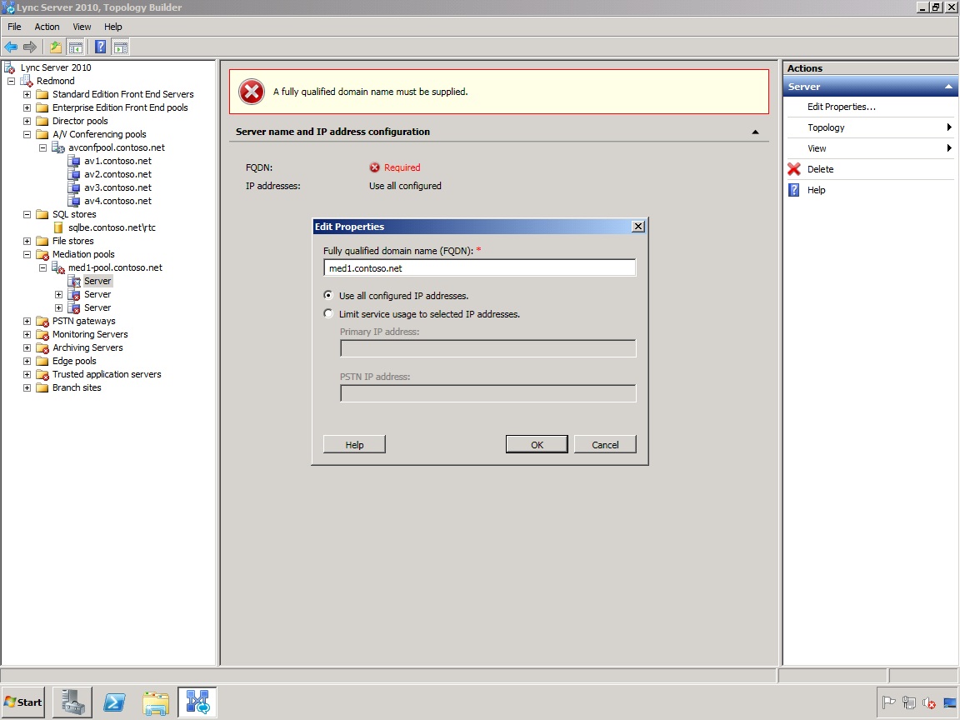
Task: Click the Lync Server 2010 root node
Action: pos(56,67)
